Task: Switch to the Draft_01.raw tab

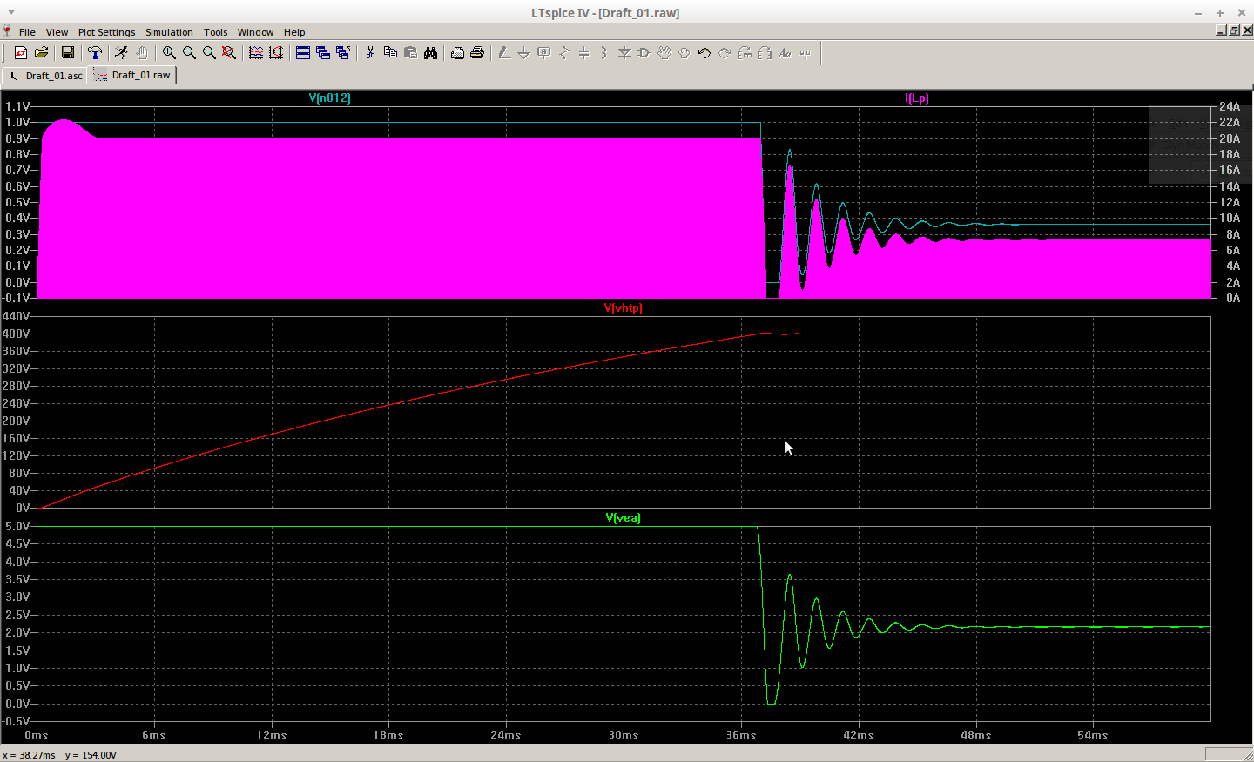Action: [x=132, y=75]
